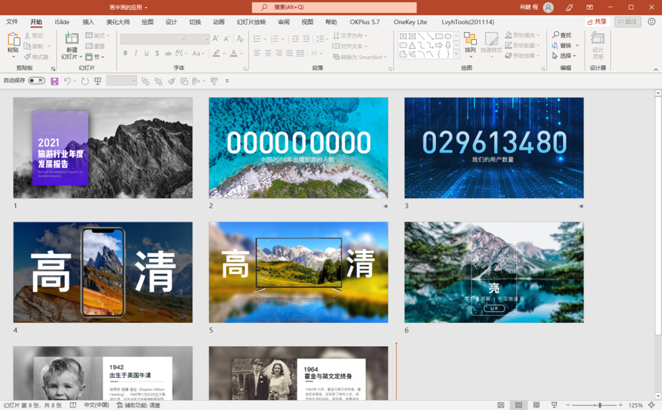This screenshot has width=662, height=410.
Task: Select the text box shape in gallery
Action: [403, 36]
